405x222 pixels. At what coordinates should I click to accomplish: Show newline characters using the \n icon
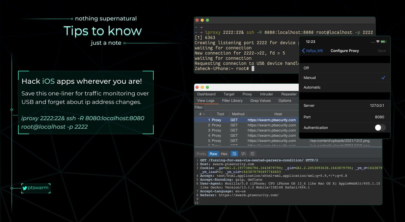(244, 154)
